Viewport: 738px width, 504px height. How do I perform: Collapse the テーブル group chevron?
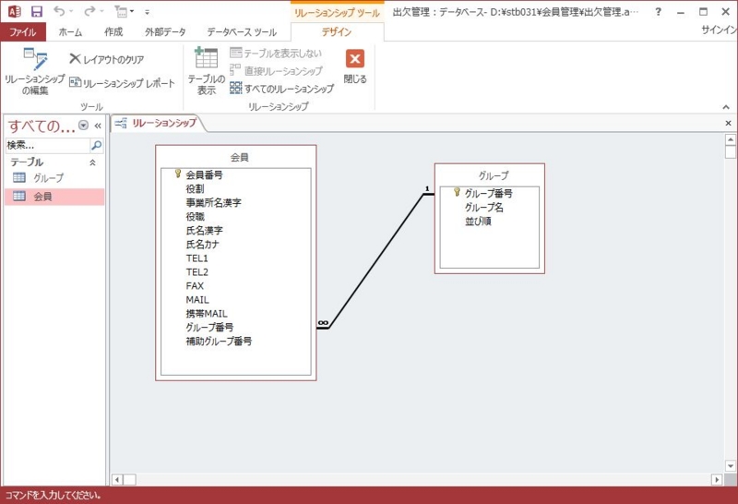(x=93, y=162)
